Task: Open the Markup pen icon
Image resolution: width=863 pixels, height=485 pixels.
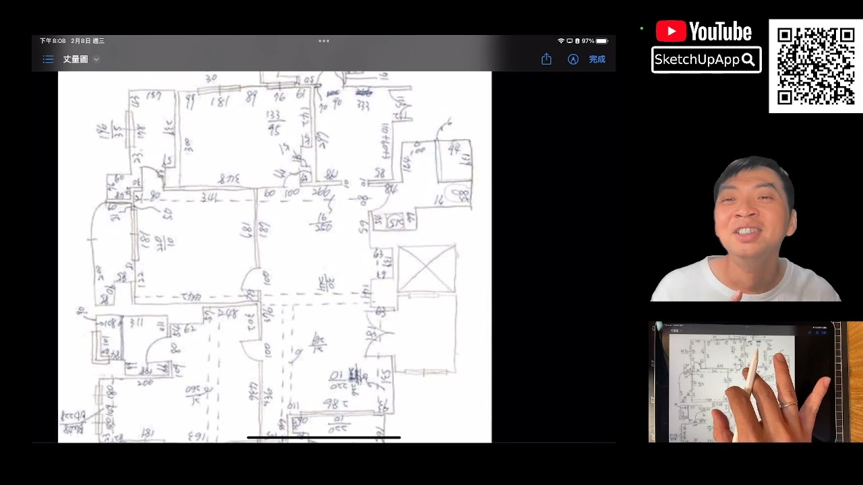Action: [x=573, y=59]
